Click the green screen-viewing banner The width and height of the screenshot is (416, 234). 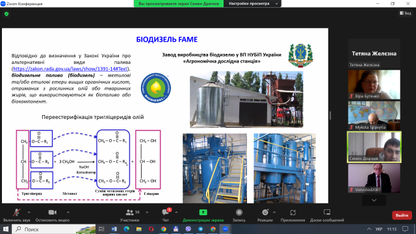(179, 4)
